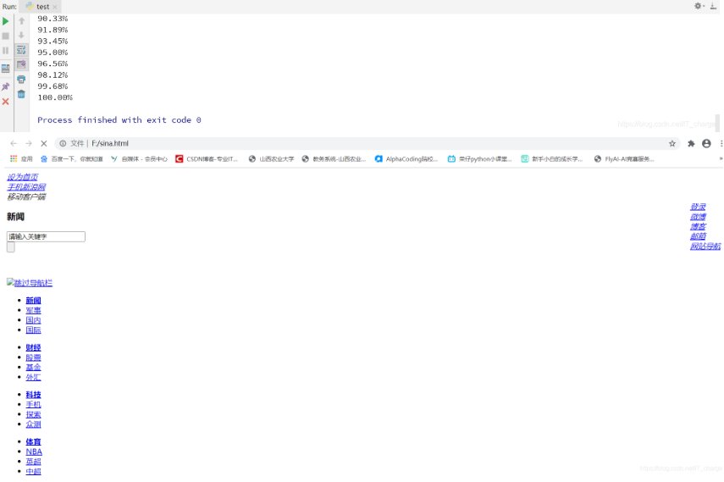Click the 请输入关键字 search field
Image resolution: width=724 pixels, height=482 pixels.
tap(46, 236)
